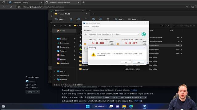Viewport: 197px width, 110px height.
Task: Open the Sort dropdown in Explorer
Action: [x=119, y=19]
